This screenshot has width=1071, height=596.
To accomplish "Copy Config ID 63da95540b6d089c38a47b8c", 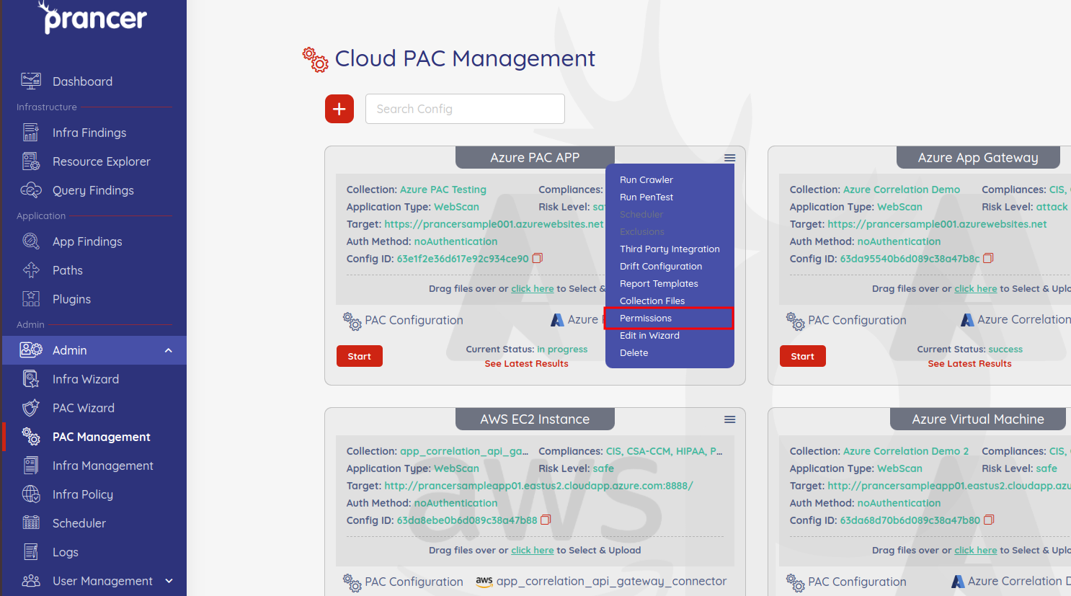I will pos(988,258).
